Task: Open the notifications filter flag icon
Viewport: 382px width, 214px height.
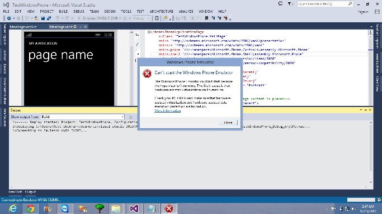Action: pyautogui.click(x=290, y=4)
